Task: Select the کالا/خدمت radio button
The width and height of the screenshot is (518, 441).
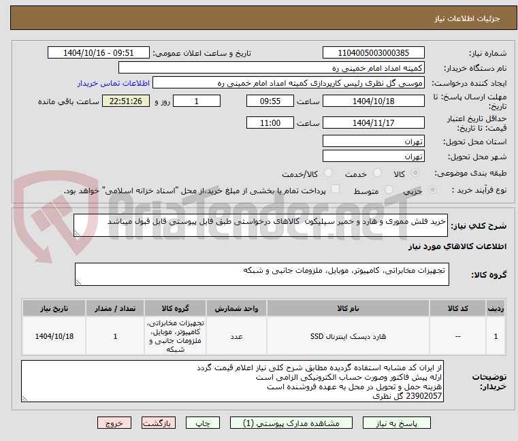Action: tap(328, 173)
